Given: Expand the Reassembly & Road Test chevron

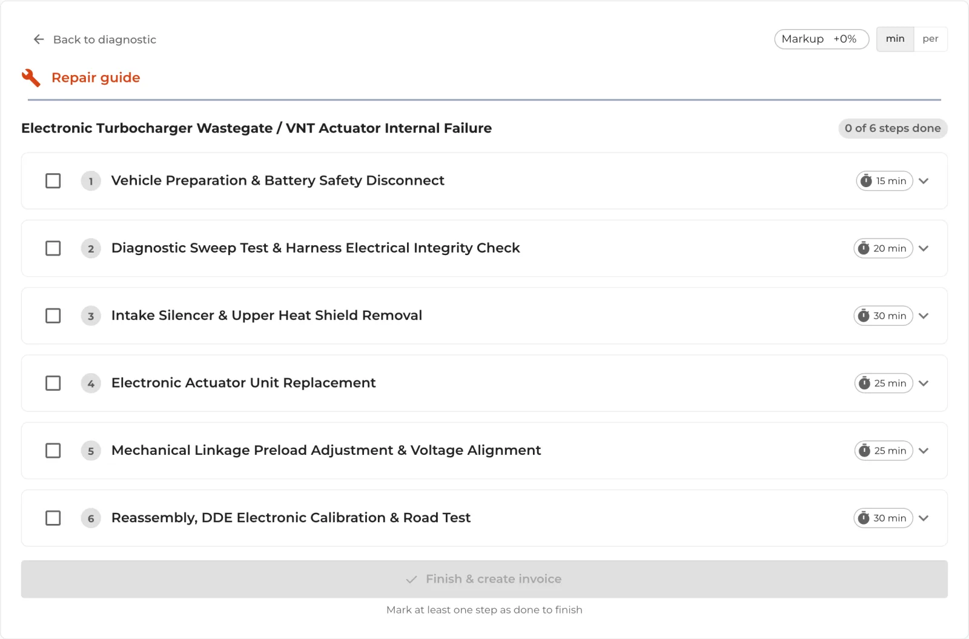Looking at the screenshot, I should [x=924, y=518].
